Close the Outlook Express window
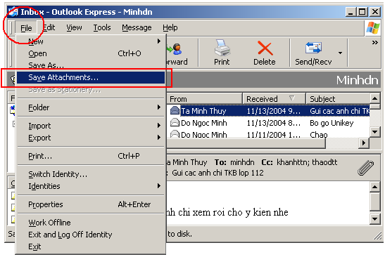This screenshot has height=257, width=385. point(374,12)
